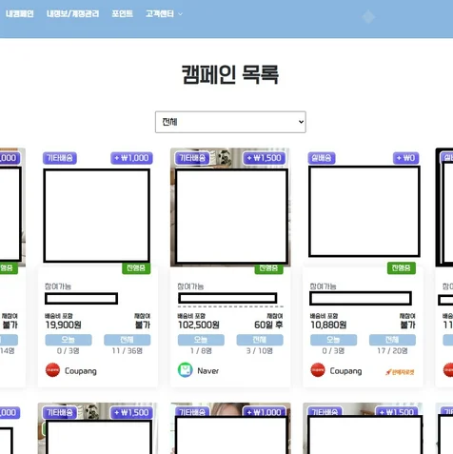Click the +₩1,500 reward badge on the Naver card
453x454 pixels.
click(x=265, y=158)
